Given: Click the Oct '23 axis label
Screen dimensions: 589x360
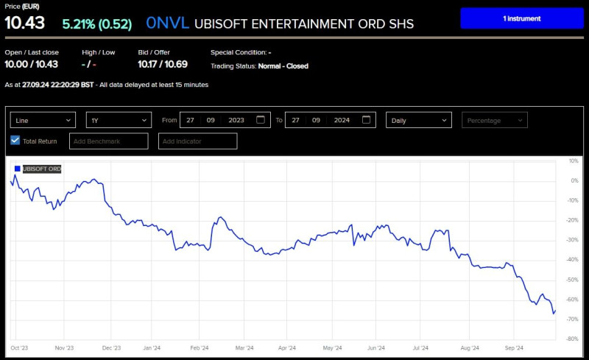Looking at the screenshot, I should click(x=19, y=348).
